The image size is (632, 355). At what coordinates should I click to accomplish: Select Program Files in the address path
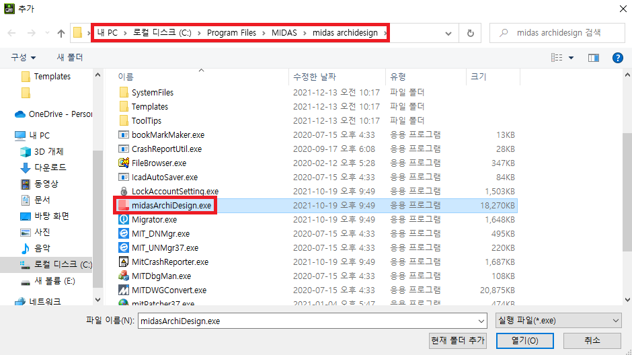(231, 33)
